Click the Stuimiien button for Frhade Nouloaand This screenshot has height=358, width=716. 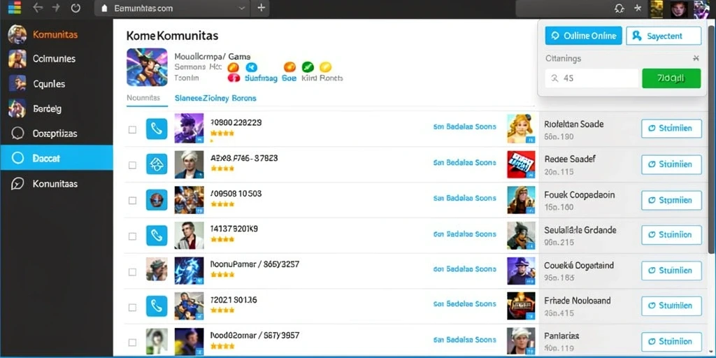pyautogui.click(x=671, y=306)
